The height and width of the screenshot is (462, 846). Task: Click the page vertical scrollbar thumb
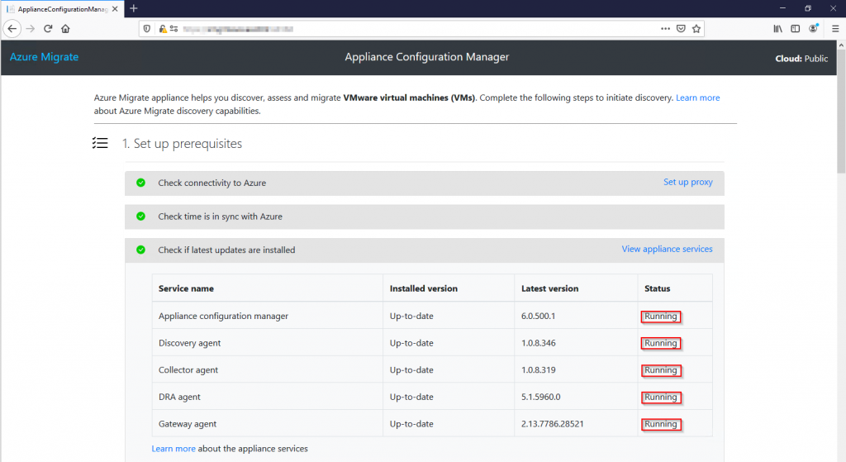click(x=841, y=112)
